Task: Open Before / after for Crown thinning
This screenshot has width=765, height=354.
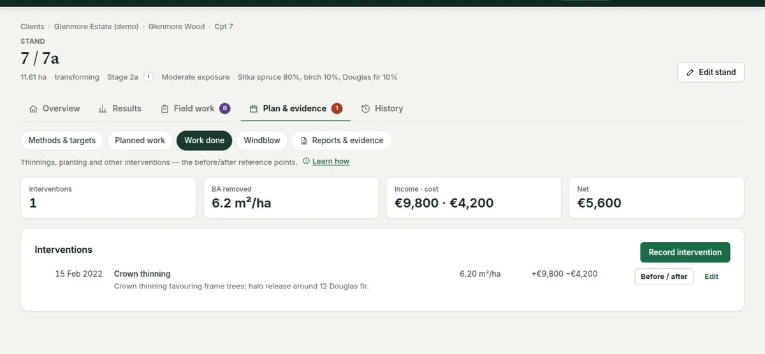Action: point(664,276)
